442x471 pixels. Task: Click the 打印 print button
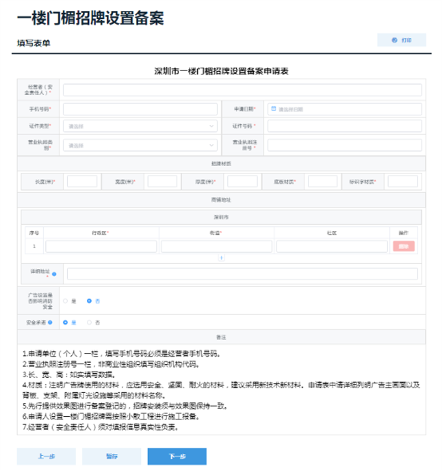(x=401, y=40)
